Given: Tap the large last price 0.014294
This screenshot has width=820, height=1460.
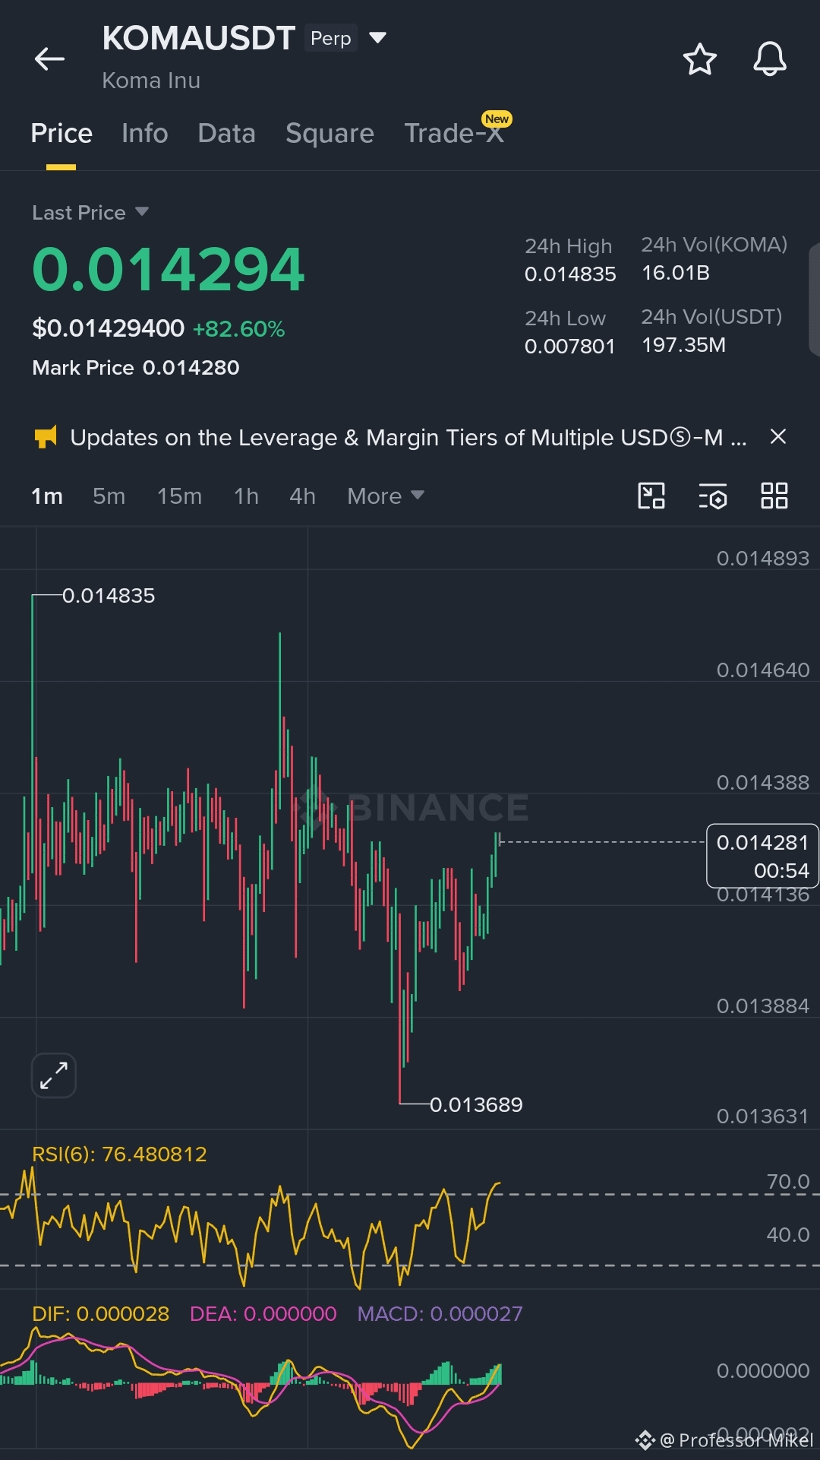Looking at the screenshot, I should tap(168, 270).
